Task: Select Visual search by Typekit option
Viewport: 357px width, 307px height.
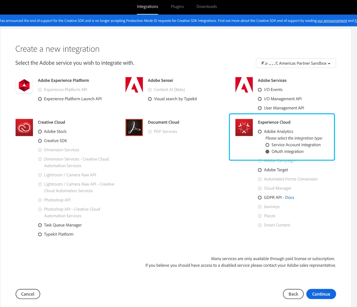Action: click(150, 99)
